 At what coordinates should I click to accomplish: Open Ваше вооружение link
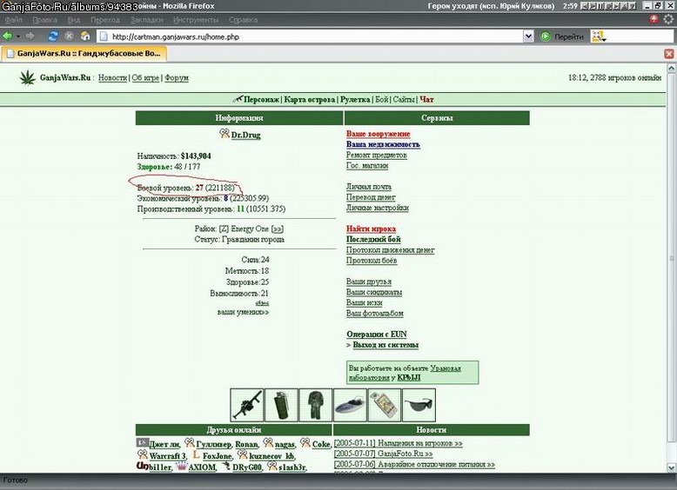pyautogui.click(x=379, y=134)
